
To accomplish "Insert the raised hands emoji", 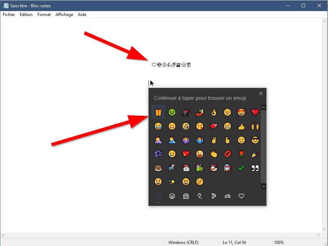I will click(255, 126).
